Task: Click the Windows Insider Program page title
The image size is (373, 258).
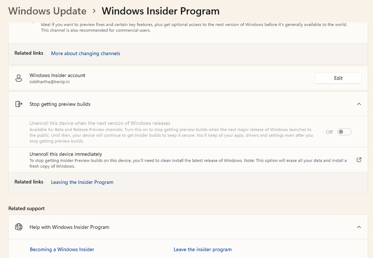Action: coord(161,11)
